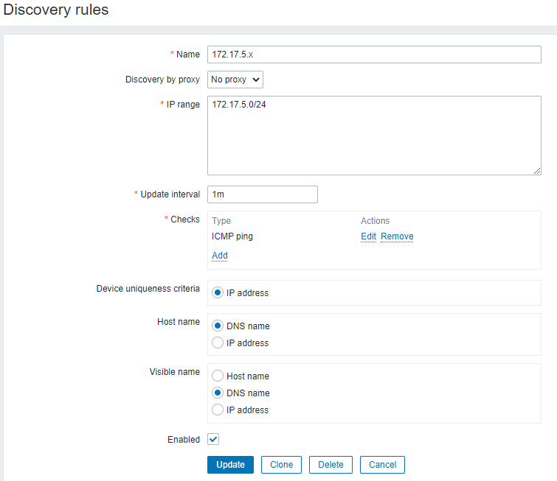Click the IP range resize handle
The width and height of the screenshot is (557, 481).
tap(537, 171)
